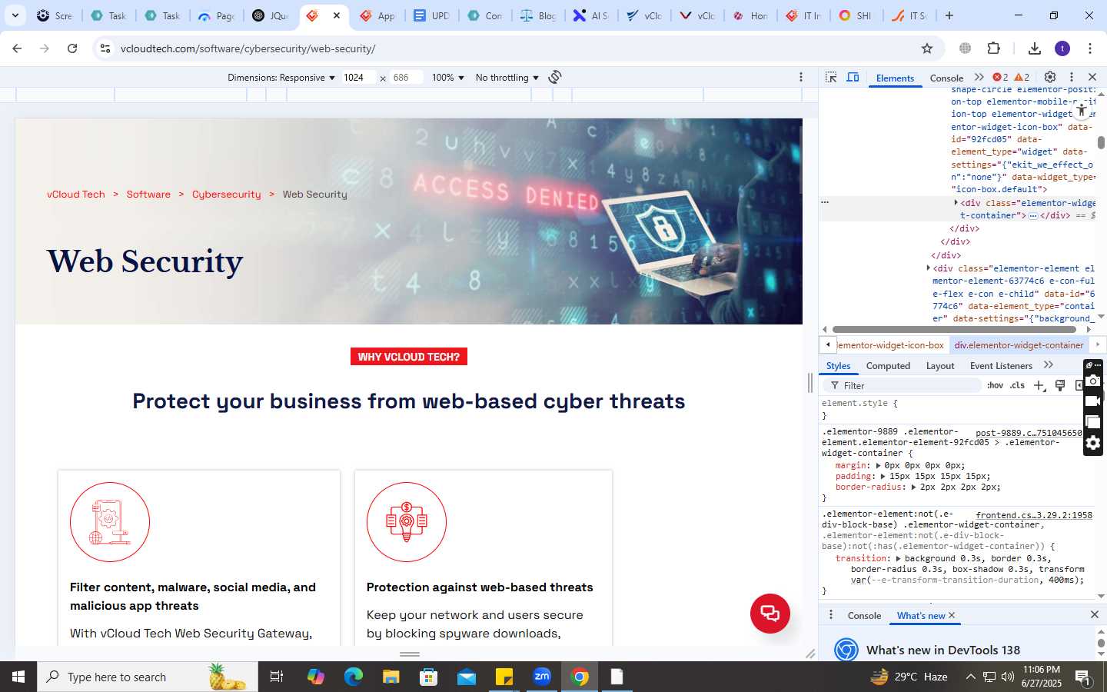Expand the margin shorthand property
The height and width of the screenshot is (692, 1107).
tap(878, 465)
